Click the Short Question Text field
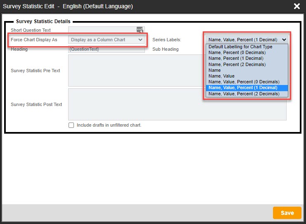Screen dimensions: 306x224 [x=102, y=30]
